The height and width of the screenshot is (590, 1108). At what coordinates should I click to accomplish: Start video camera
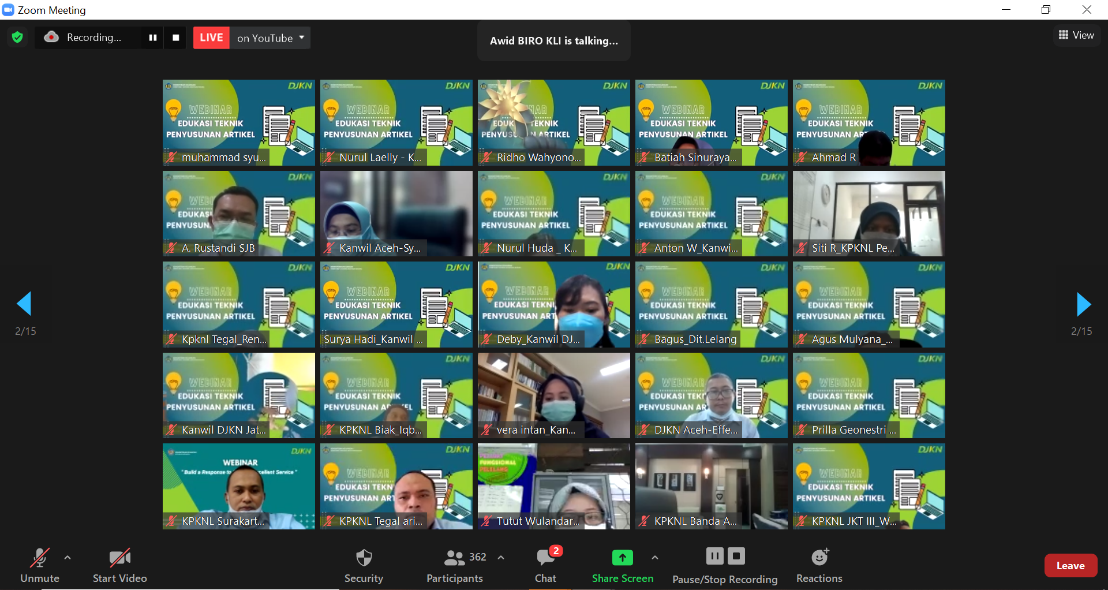(119, 565)
